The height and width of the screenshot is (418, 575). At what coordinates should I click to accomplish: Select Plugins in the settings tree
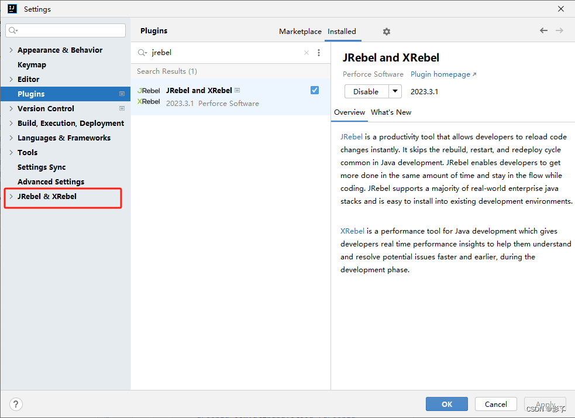point(66,94)
